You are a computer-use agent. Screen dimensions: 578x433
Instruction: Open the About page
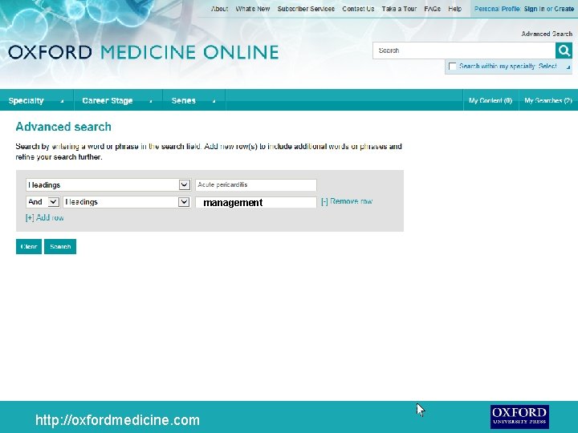click(219, 9)
